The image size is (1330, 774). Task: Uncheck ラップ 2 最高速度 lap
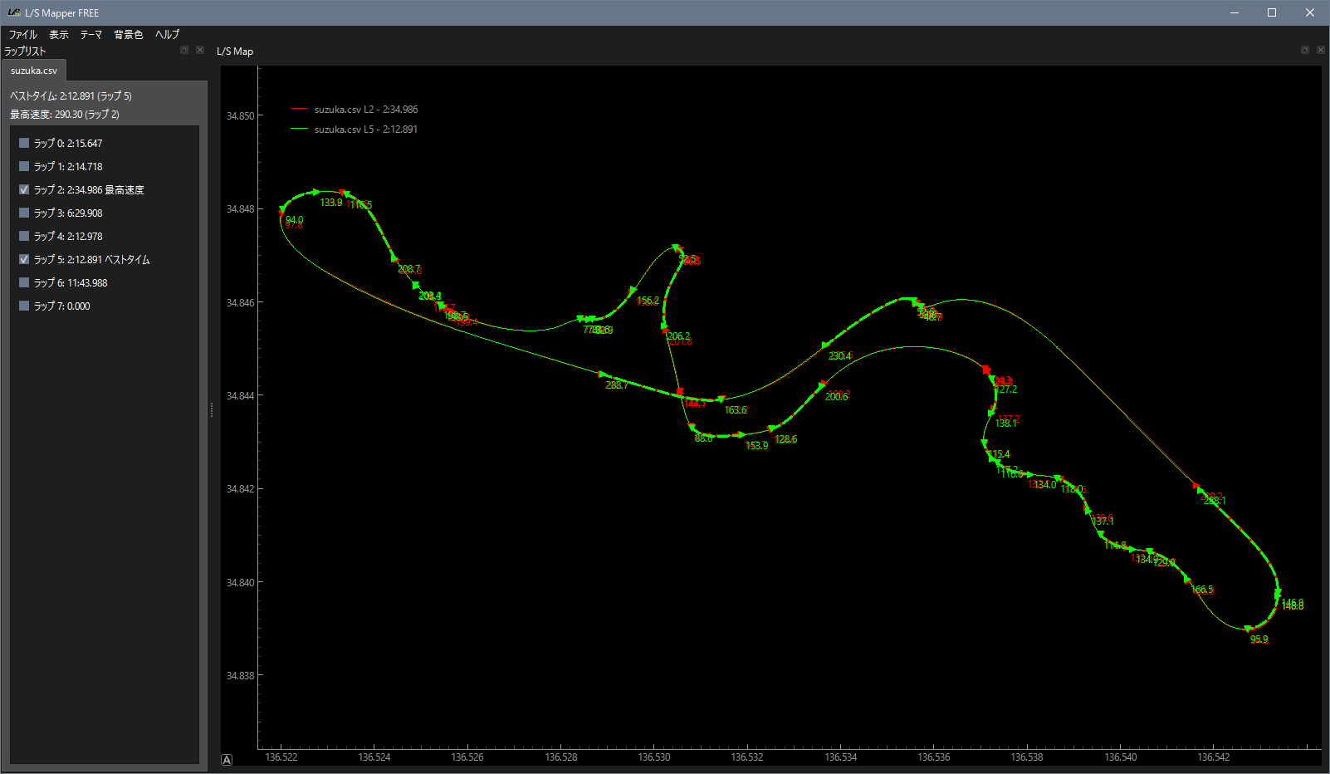(24, 189)
